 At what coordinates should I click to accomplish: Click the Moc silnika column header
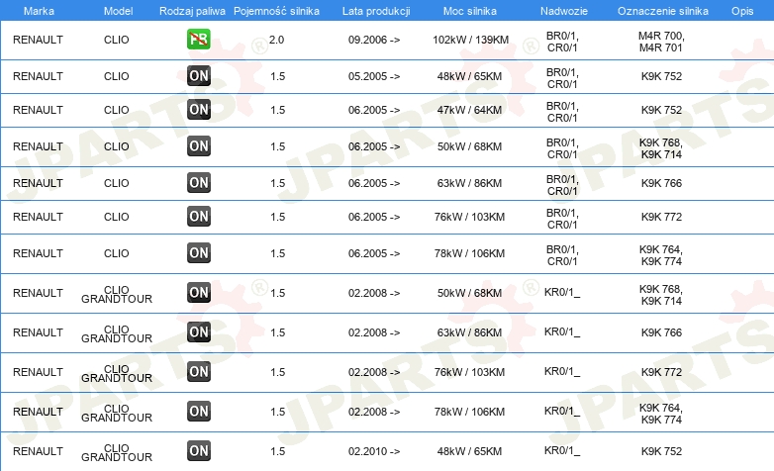(470, 11)
